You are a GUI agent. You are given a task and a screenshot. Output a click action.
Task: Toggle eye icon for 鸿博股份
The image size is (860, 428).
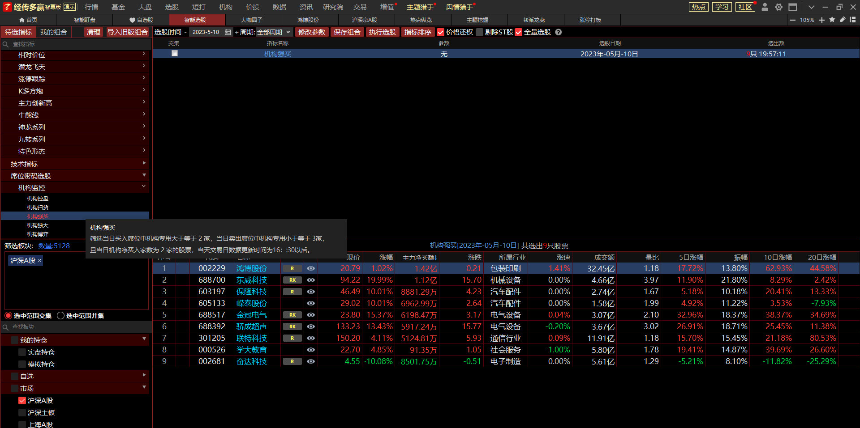point(311,268)
